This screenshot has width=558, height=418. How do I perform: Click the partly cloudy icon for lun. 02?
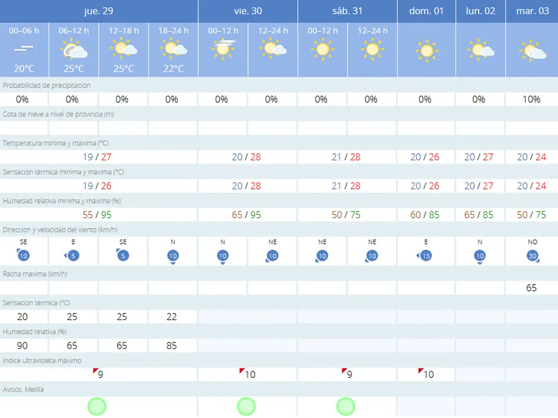click(481, 49)
